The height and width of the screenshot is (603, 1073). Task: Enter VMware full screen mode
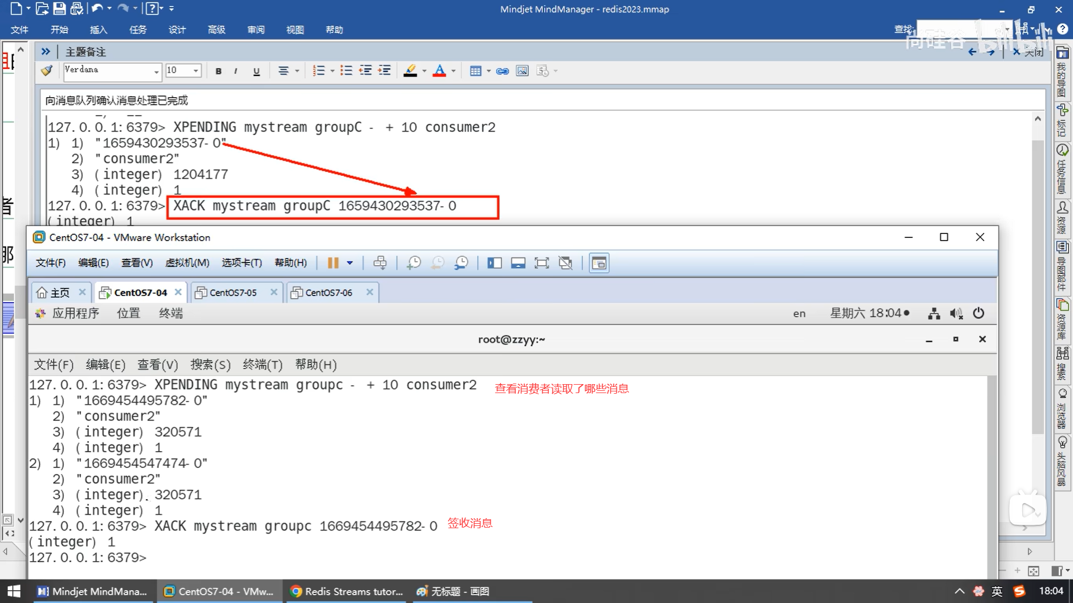pyautogui.click(x=542, y=263)
